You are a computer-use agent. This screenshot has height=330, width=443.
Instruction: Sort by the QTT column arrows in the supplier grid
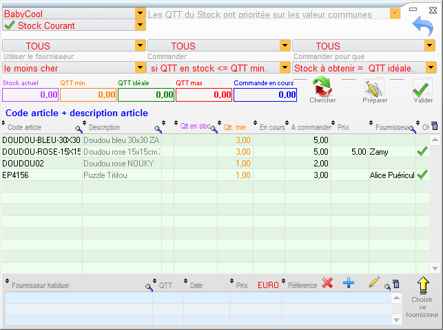pos(154,280)
